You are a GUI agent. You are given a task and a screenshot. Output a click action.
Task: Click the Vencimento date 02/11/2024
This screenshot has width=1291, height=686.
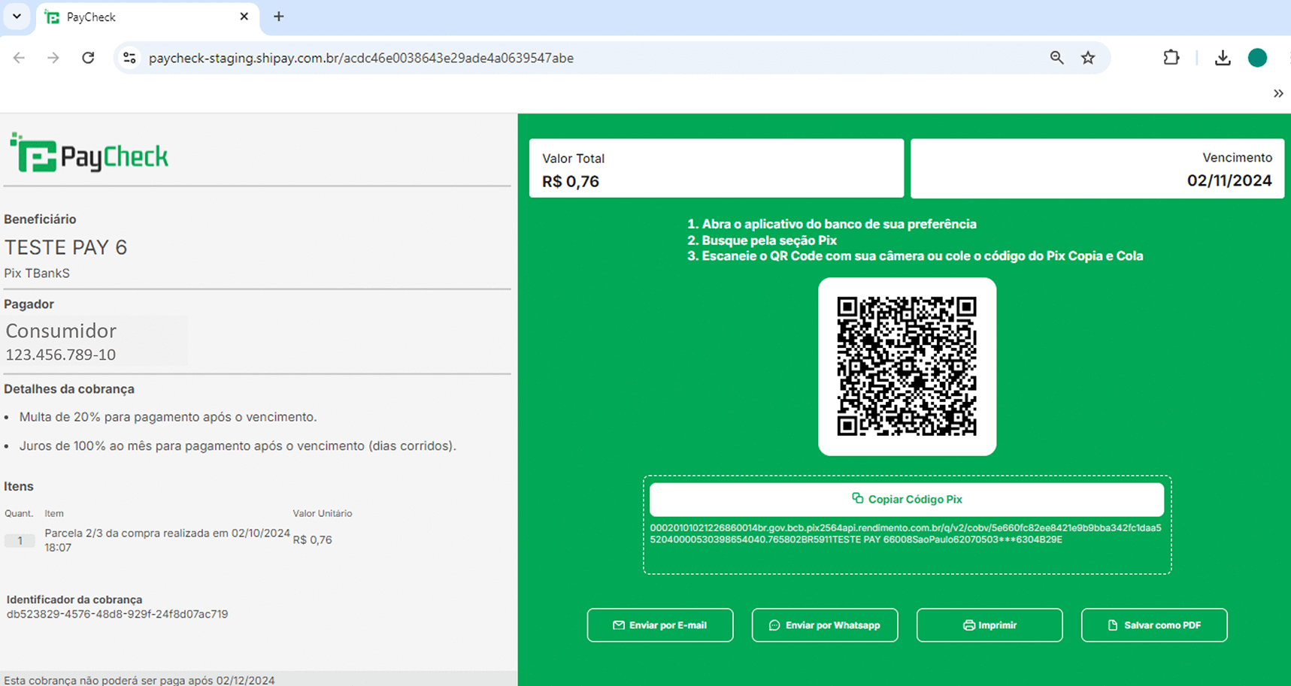tap(1229, 181)
